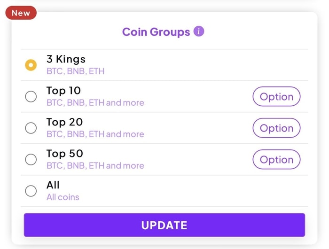Click the Coin Groups heading
The image size is (329, 249).
[156, 32]
